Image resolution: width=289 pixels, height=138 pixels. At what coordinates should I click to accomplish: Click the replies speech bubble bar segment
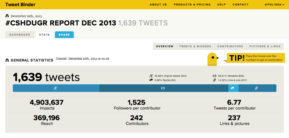click(x=233, y=88)
